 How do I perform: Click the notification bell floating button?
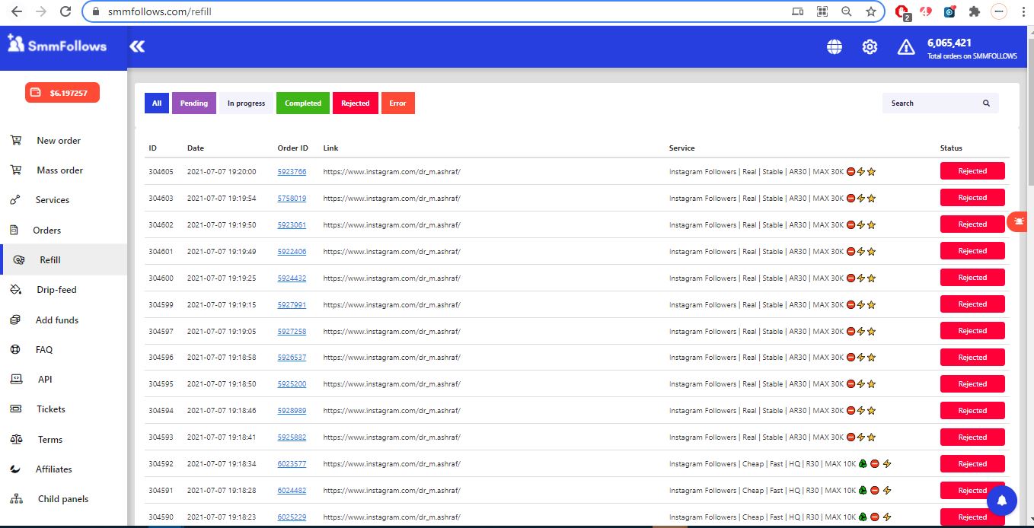[x=1002, y=501]
